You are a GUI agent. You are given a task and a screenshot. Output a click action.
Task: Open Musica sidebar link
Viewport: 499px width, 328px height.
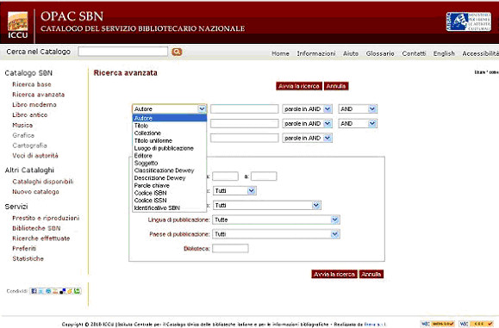(22, 125)
